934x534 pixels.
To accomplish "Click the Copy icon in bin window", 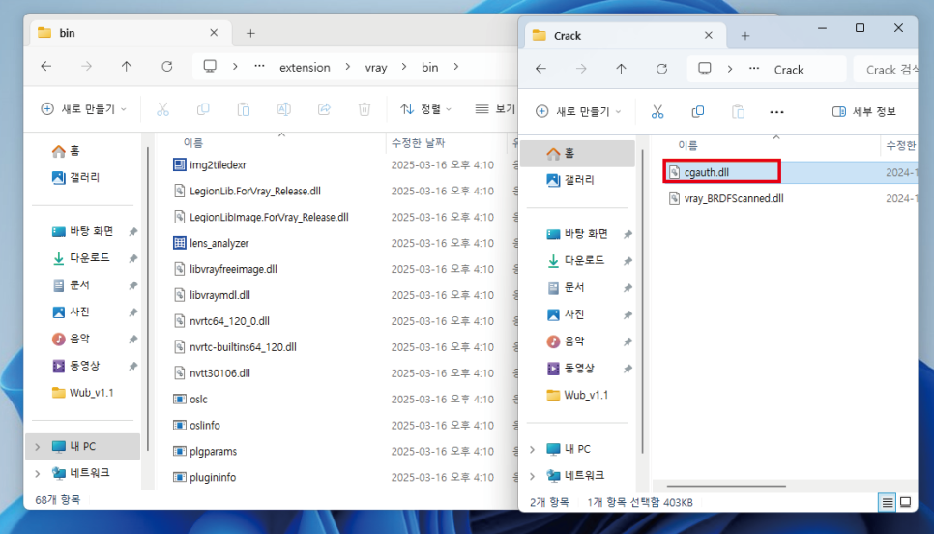I will point(203,109).
